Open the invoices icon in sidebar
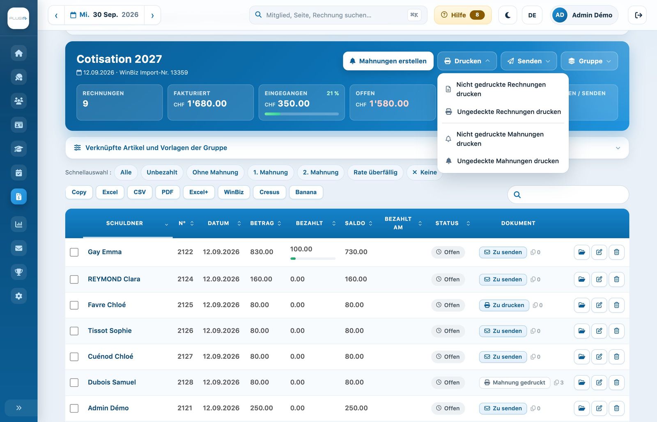 (x=18, y=196)
